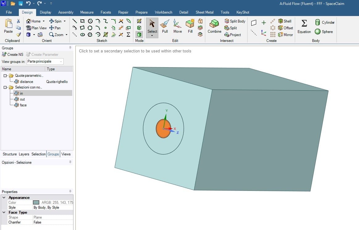Switch to the Sheet Metal ribbon tab

(x=204, y=12)
